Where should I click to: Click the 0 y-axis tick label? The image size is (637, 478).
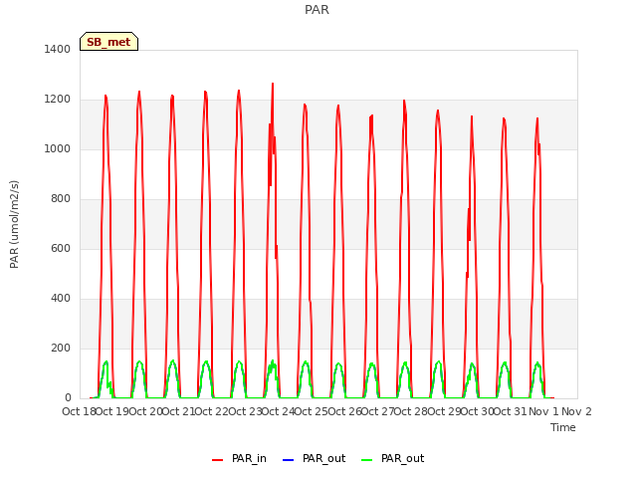click(68, 398)
